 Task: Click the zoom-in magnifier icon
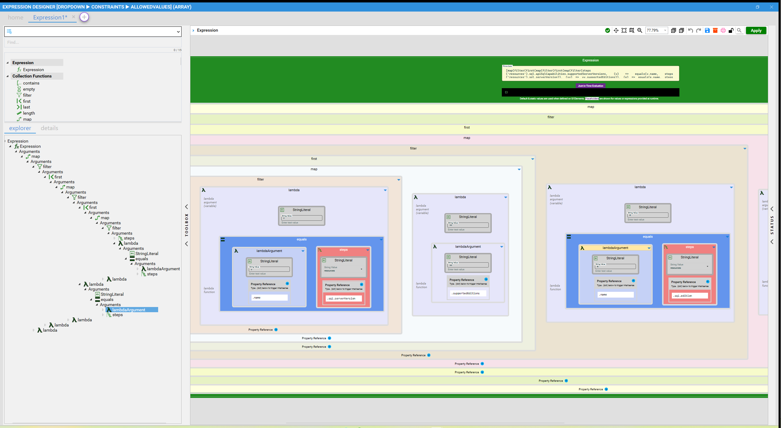pos(640,30)
